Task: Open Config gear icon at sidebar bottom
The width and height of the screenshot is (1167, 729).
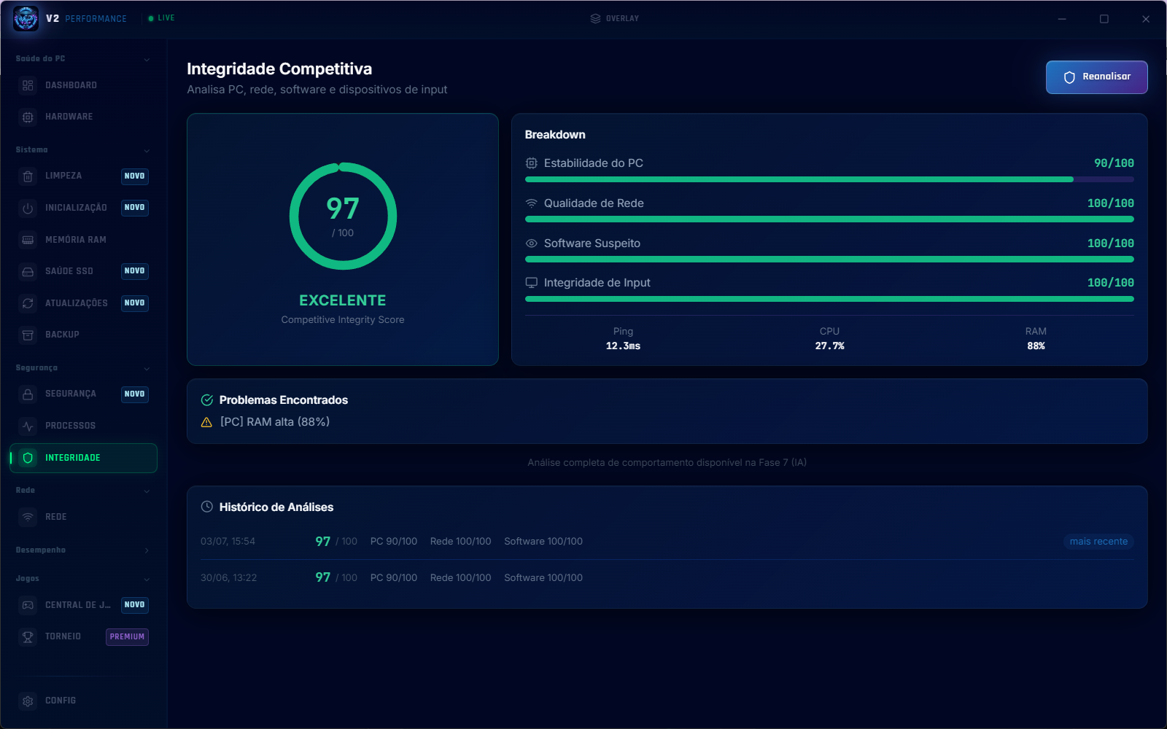Action: (x=28, y=701)
